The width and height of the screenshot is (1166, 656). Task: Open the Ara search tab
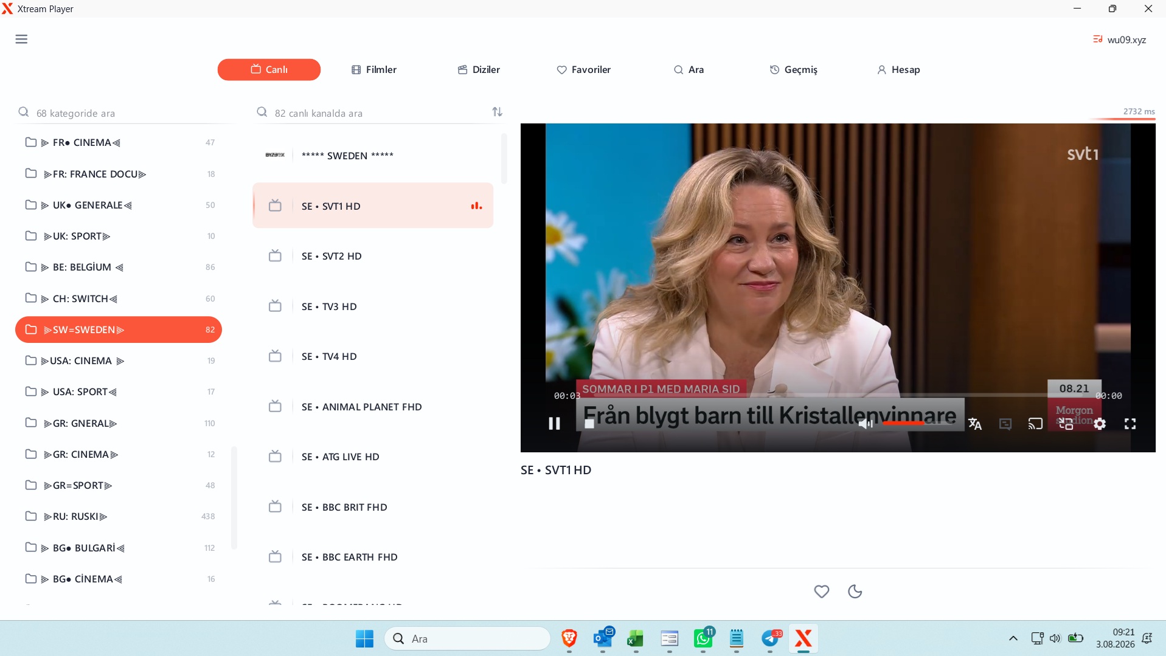point(689,69)
